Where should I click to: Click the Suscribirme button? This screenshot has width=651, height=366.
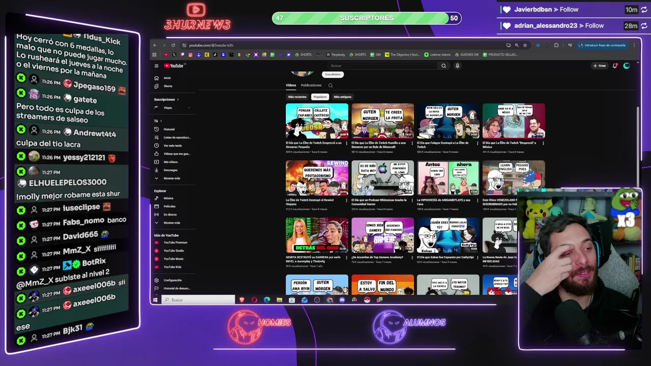pos(333,74)
